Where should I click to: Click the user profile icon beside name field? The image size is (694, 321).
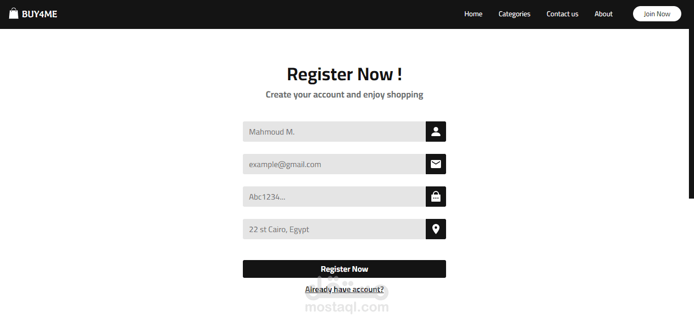tap(435, 132)
